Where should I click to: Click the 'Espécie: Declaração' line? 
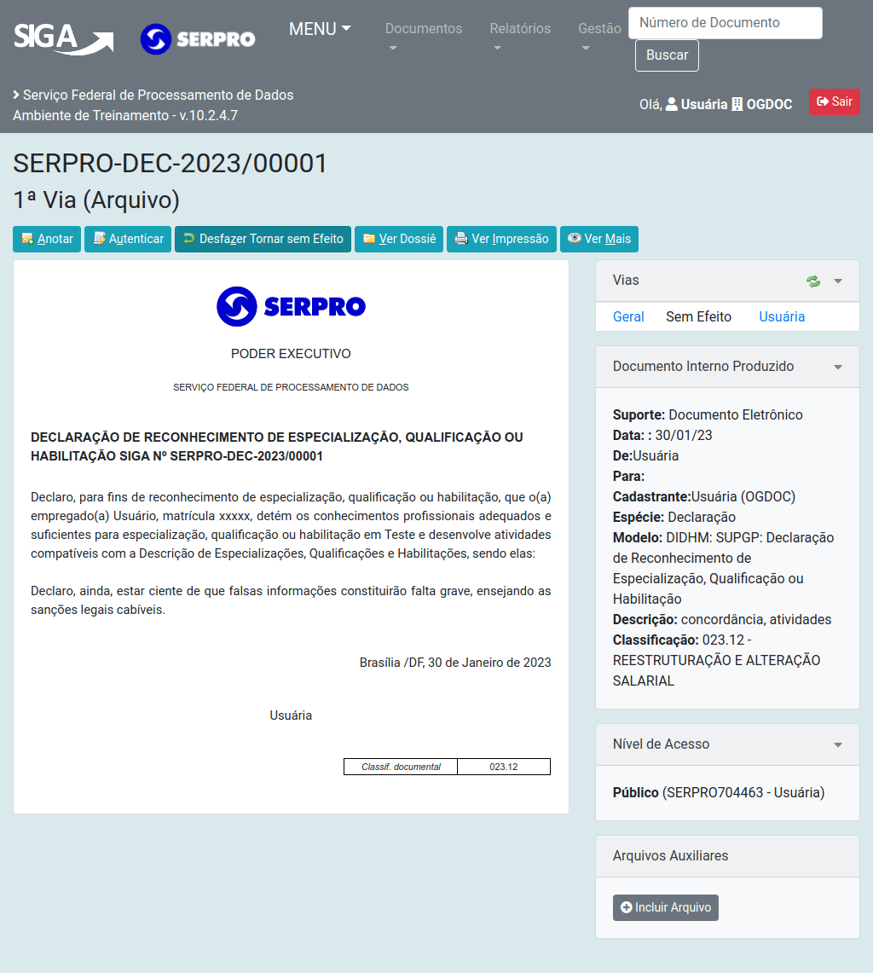[x=674, y=517]
